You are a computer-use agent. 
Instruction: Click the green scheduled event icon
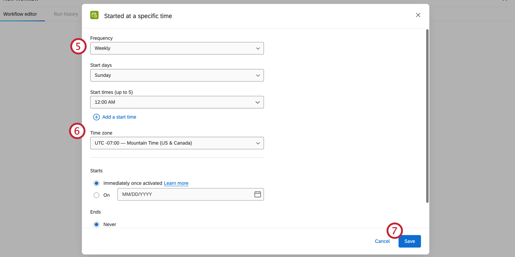pos(94,15)
